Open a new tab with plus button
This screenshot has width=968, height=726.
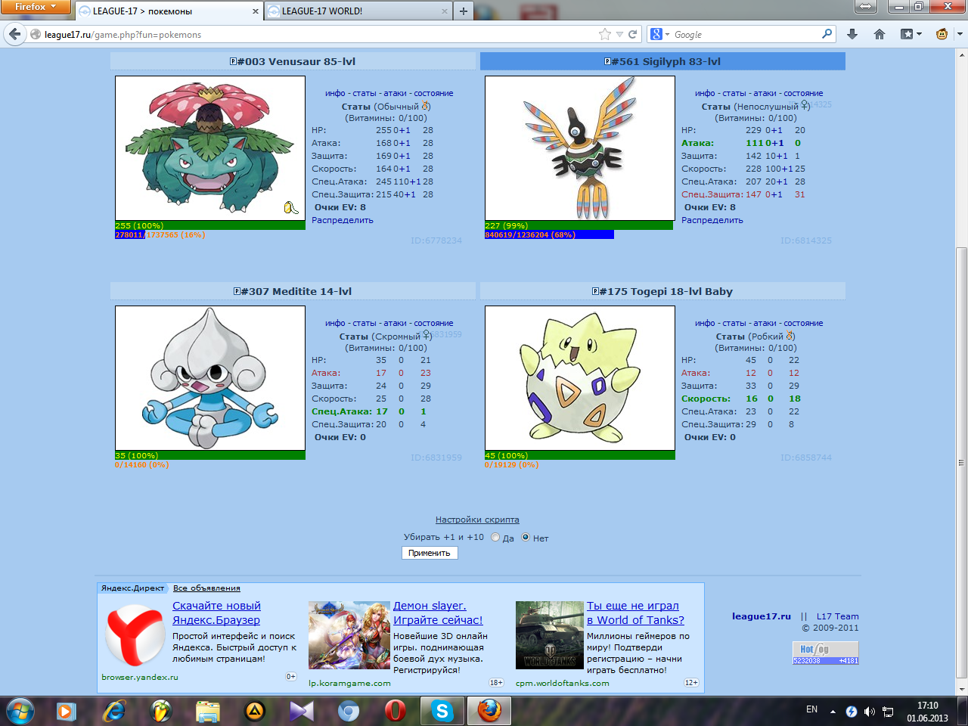(464, 11)
